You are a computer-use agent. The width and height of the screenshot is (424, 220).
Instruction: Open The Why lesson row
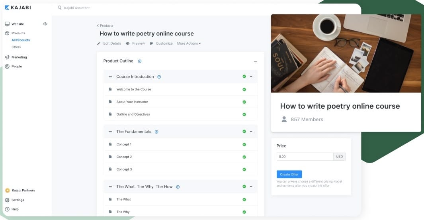click(181, 212)
